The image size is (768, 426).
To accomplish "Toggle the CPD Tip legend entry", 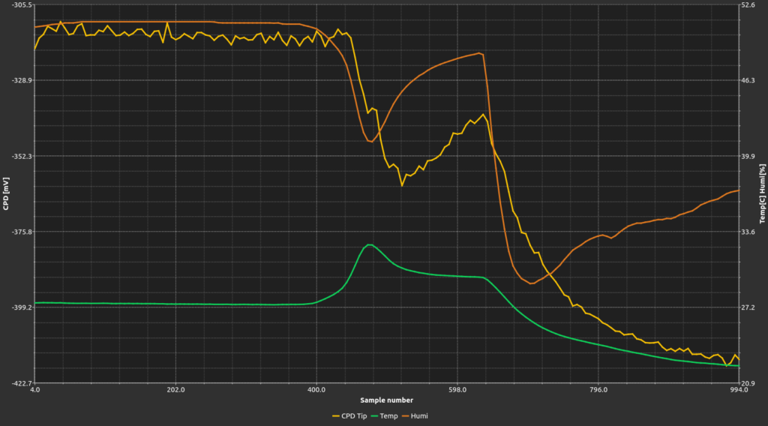I will (349, 415).
